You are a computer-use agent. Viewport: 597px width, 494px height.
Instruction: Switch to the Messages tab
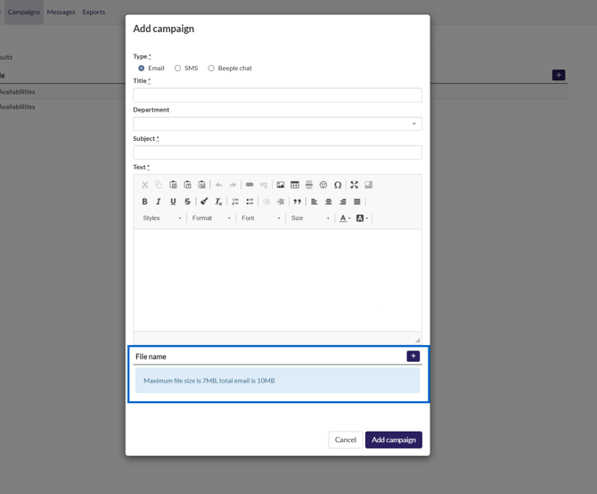point(61,12)
